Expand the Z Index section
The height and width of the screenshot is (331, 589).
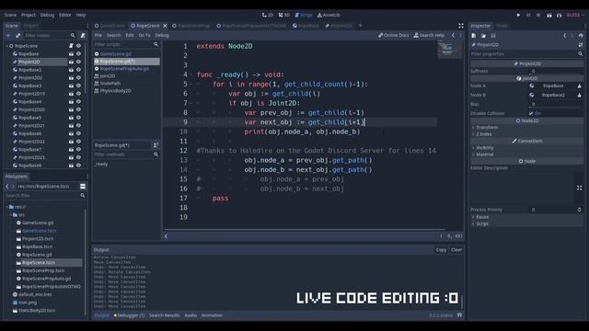click(x=473, y=134)
